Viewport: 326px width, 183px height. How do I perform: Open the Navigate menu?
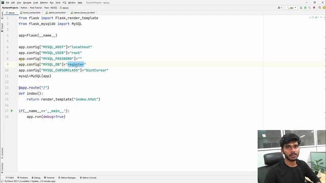coord(27,3)
